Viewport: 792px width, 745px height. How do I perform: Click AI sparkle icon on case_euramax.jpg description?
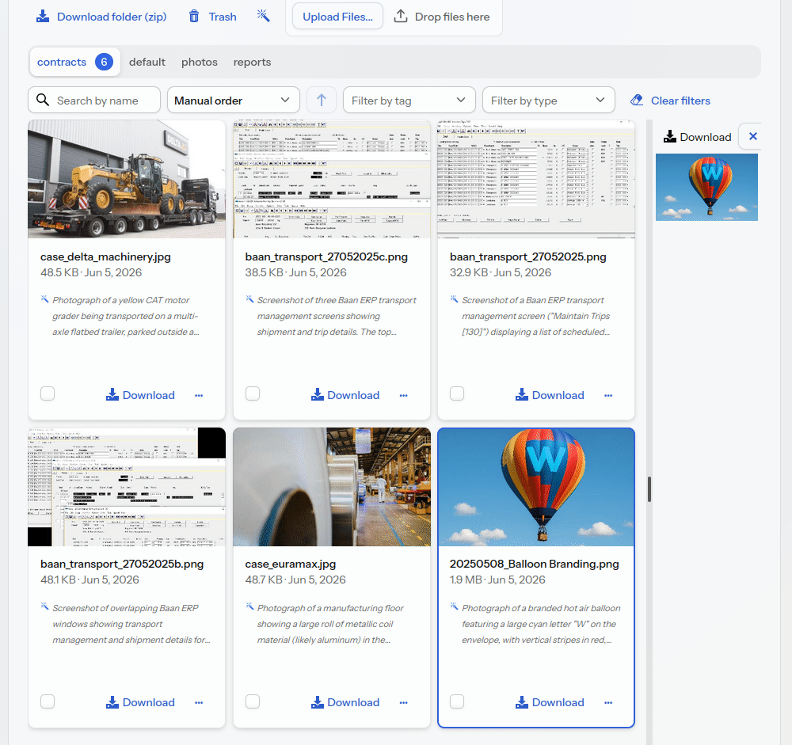pyautogui.click(x=249, y=606)
